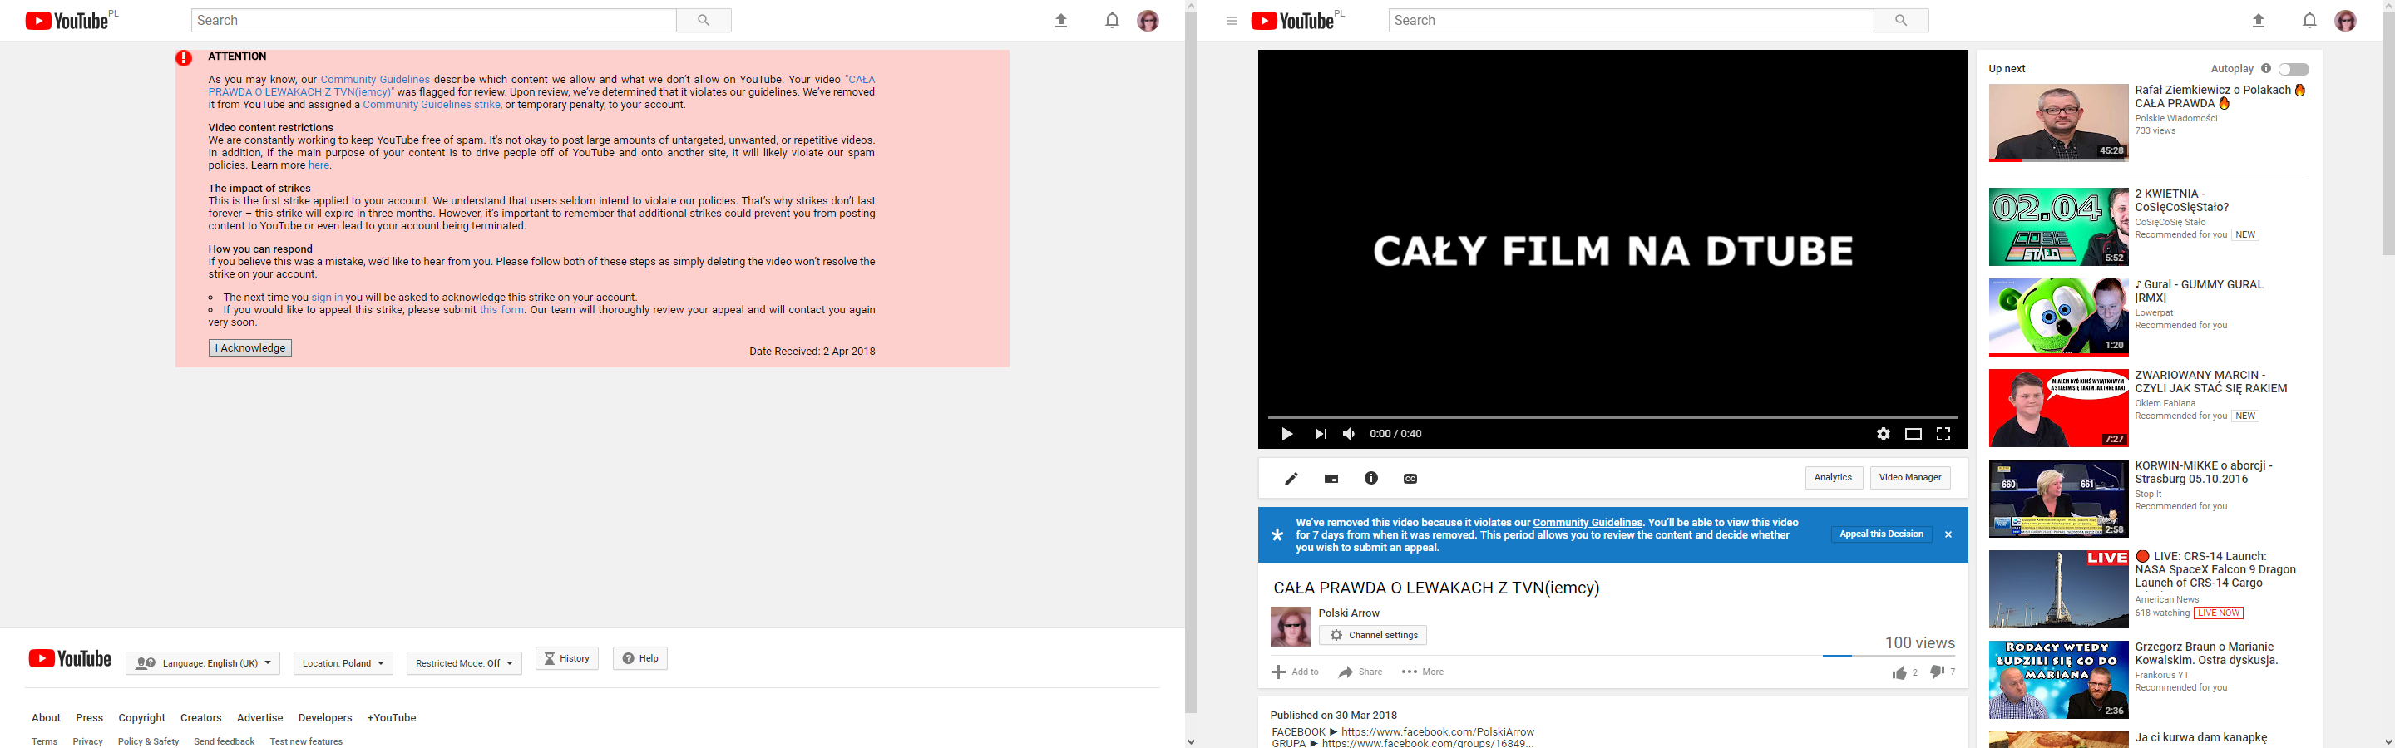Open Gural GUMMY GURAL video thumbnail
2395x748 pixels.
[2058, 317]
